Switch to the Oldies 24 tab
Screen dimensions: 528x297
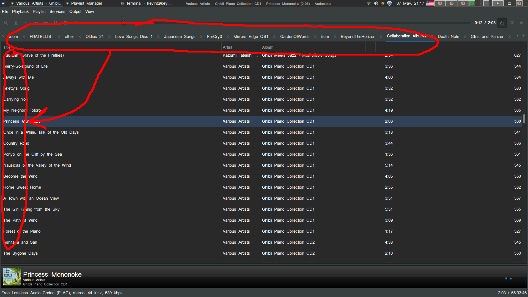click(95, 37)
